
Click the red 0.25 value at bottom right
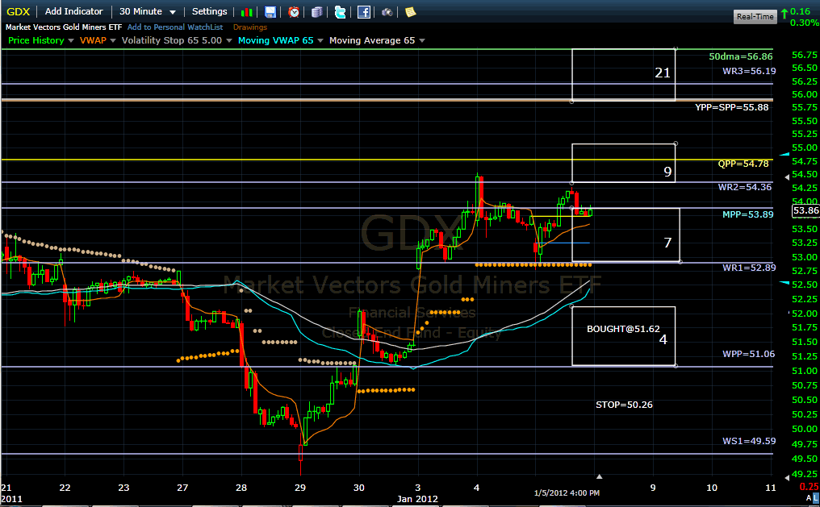(x=810, y=487)
